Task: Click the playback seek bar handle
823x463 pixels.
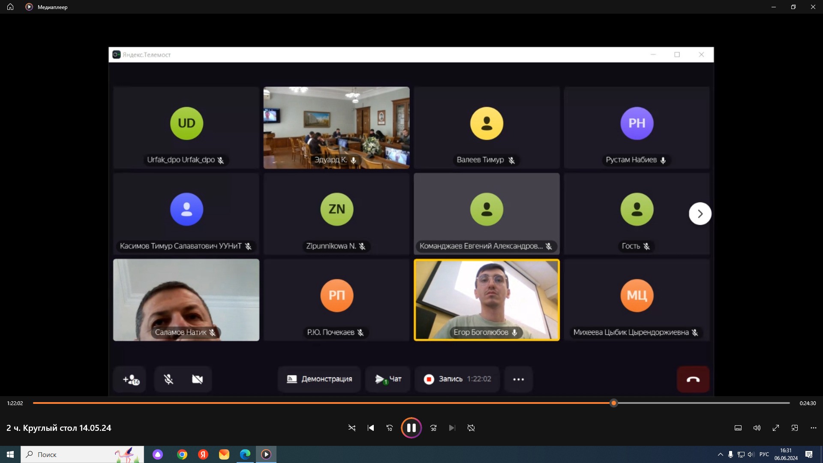Action: tap(614, 403)
